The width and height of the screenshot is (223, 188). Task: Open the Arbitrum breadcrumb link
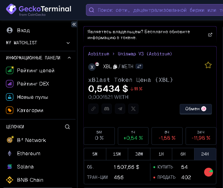click(99, 54)
